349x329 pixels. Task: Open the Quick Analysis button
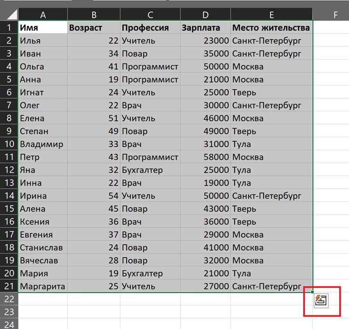pos(321,301)
